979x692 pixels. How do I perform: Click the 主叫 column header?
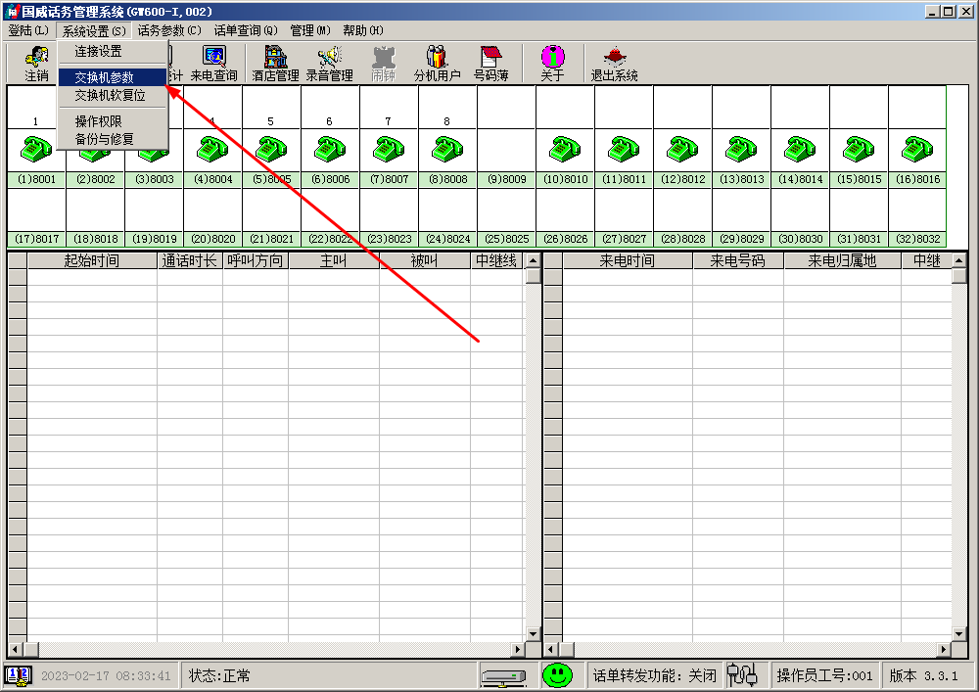tap(334, 260)
